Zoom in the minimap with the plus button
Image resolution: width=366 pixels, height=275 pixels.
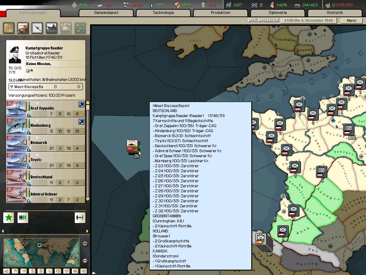tap(85, 244)
